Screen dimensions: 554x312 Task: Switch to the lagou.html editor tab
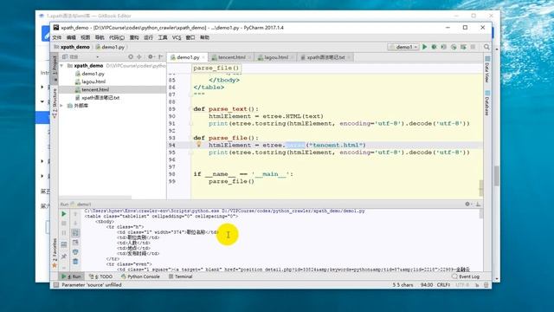(275, 57)
